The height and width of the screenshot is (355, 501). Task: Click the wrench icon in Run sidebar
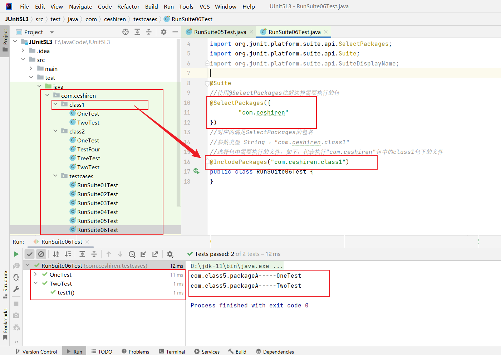pos(16,289)
